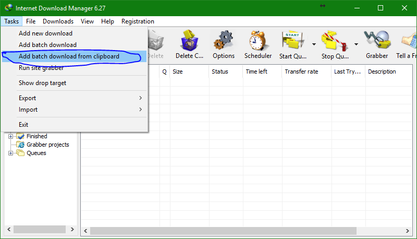The image size is (417, 239).
Task: Open the Tasks menu
Action: point(11,21)
